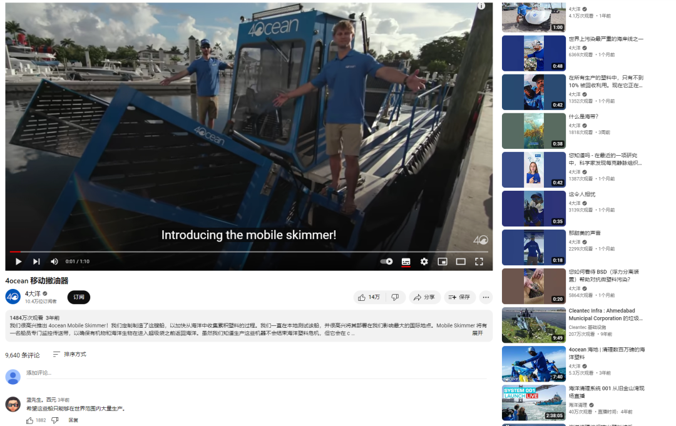This screenshot has height=426, width=676.
Task: Subscribe with the 订阅 button
Action: [x=79, y=297]
